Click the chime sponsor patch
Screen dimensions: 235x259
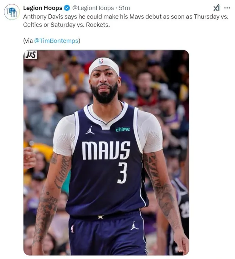click(x=123, y=129)
